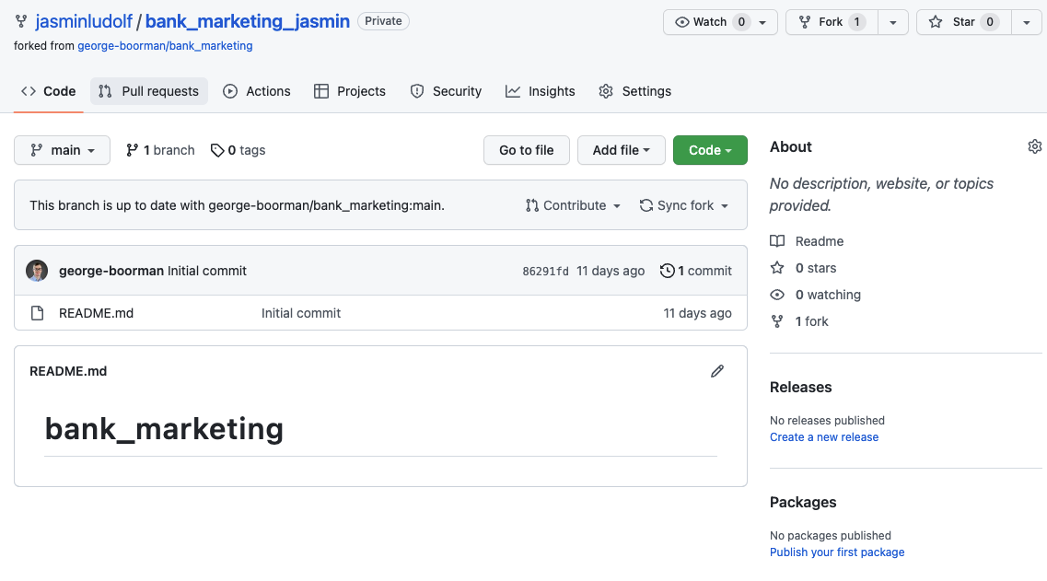Click Create a new release link
This screenshot has height=581, width=1047.
[x=824, y=436]
